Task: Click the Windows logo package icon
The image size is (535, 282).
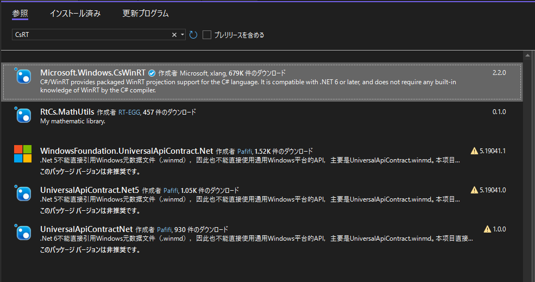Action: pos(23,154)
